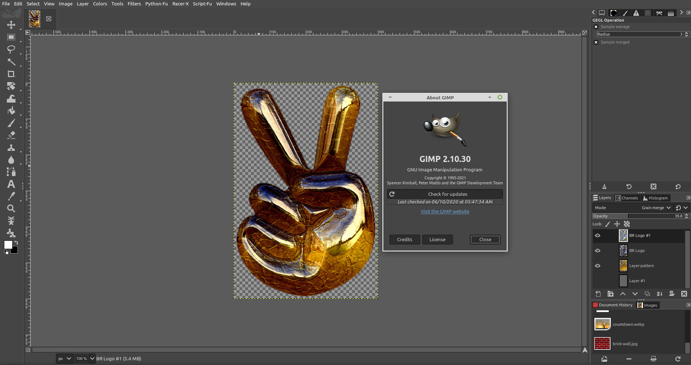
Task: Hide the BR Logo #1 layer
Action: click(598, 235)
